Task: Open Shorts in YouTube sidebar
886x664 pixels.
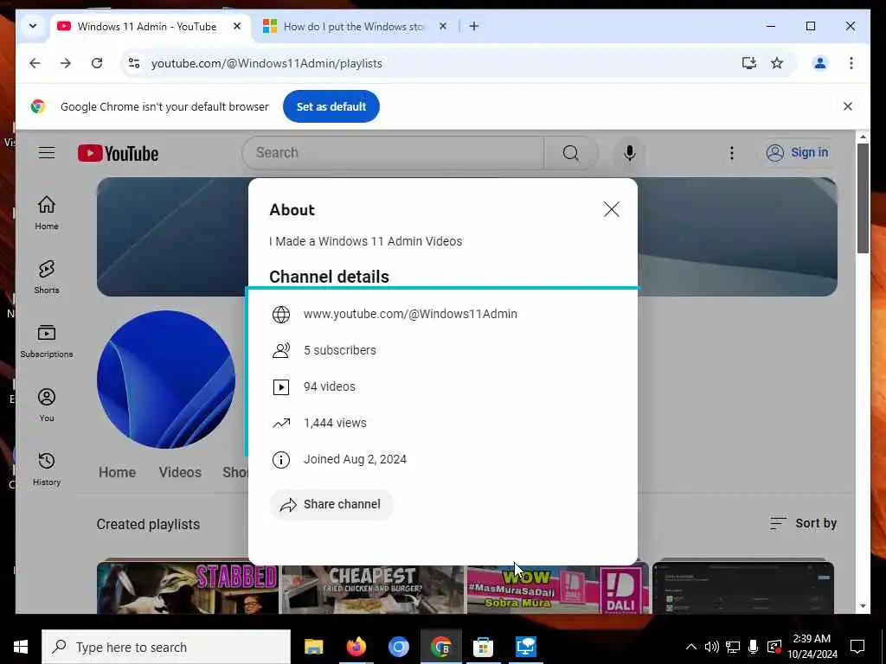Action: point(47,277)
